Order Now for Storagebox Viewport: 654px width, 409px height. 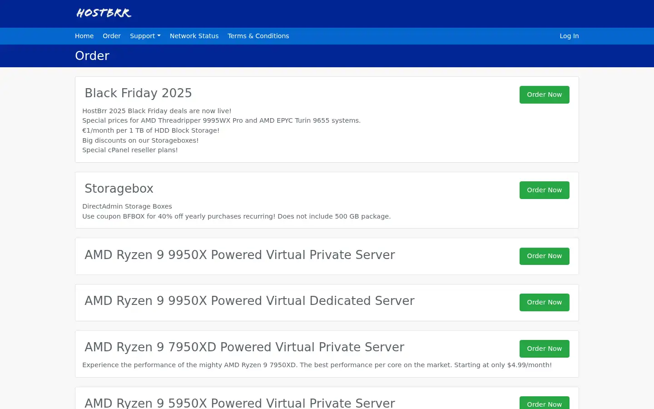point(544,190)
